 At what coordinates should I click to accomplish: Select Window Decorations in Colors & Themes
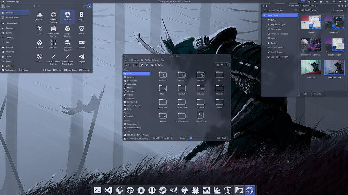pyautogui.click(x=279, y=34)
